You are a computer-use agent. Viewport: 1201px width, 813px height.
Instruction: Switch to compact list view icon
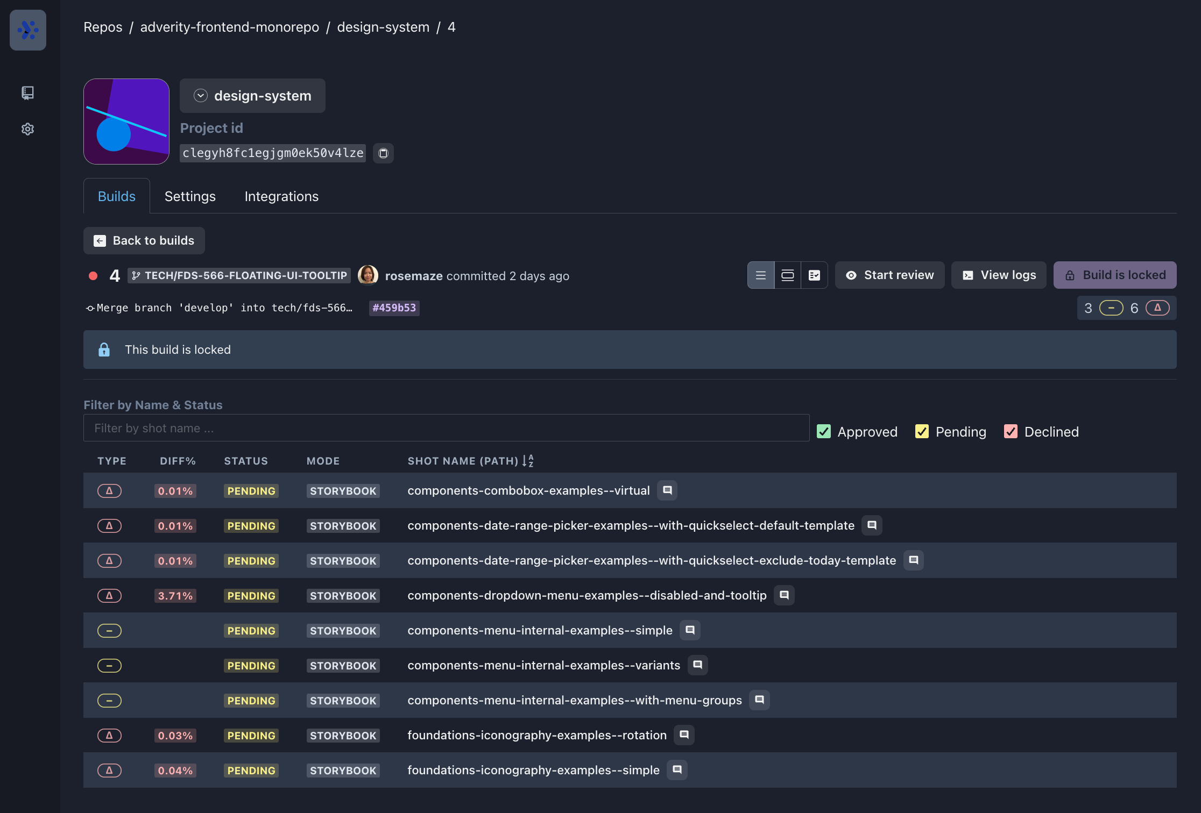point(760,275)
